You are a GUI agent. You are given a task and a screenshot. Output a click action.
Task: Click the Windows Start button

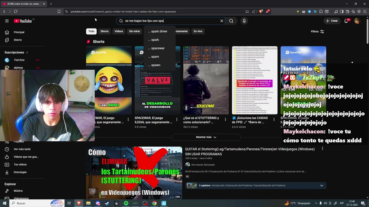(x=4, y=203)
